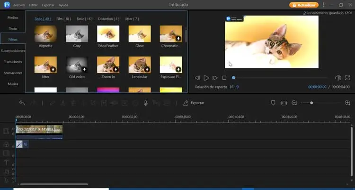Toggle fullscreen preview
This screenshot has height=190, width=355.
point(347,78)
